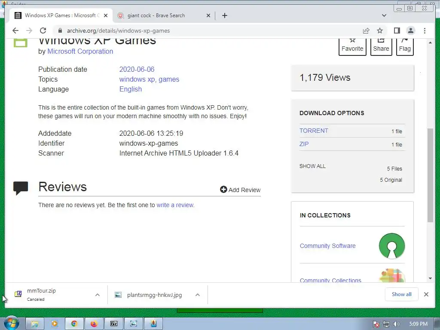
Task: Open the Windows Start menu
Action: pos(11,323)
